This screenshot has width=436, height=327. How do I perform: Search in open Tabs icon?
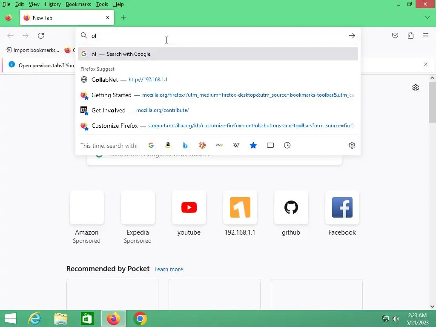(x=270, y=145)
